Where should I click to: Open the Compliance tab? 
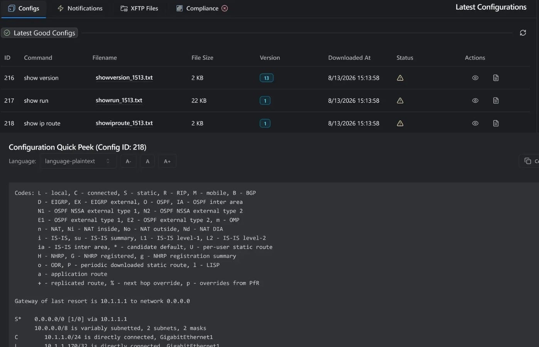[x=202, y=8]
